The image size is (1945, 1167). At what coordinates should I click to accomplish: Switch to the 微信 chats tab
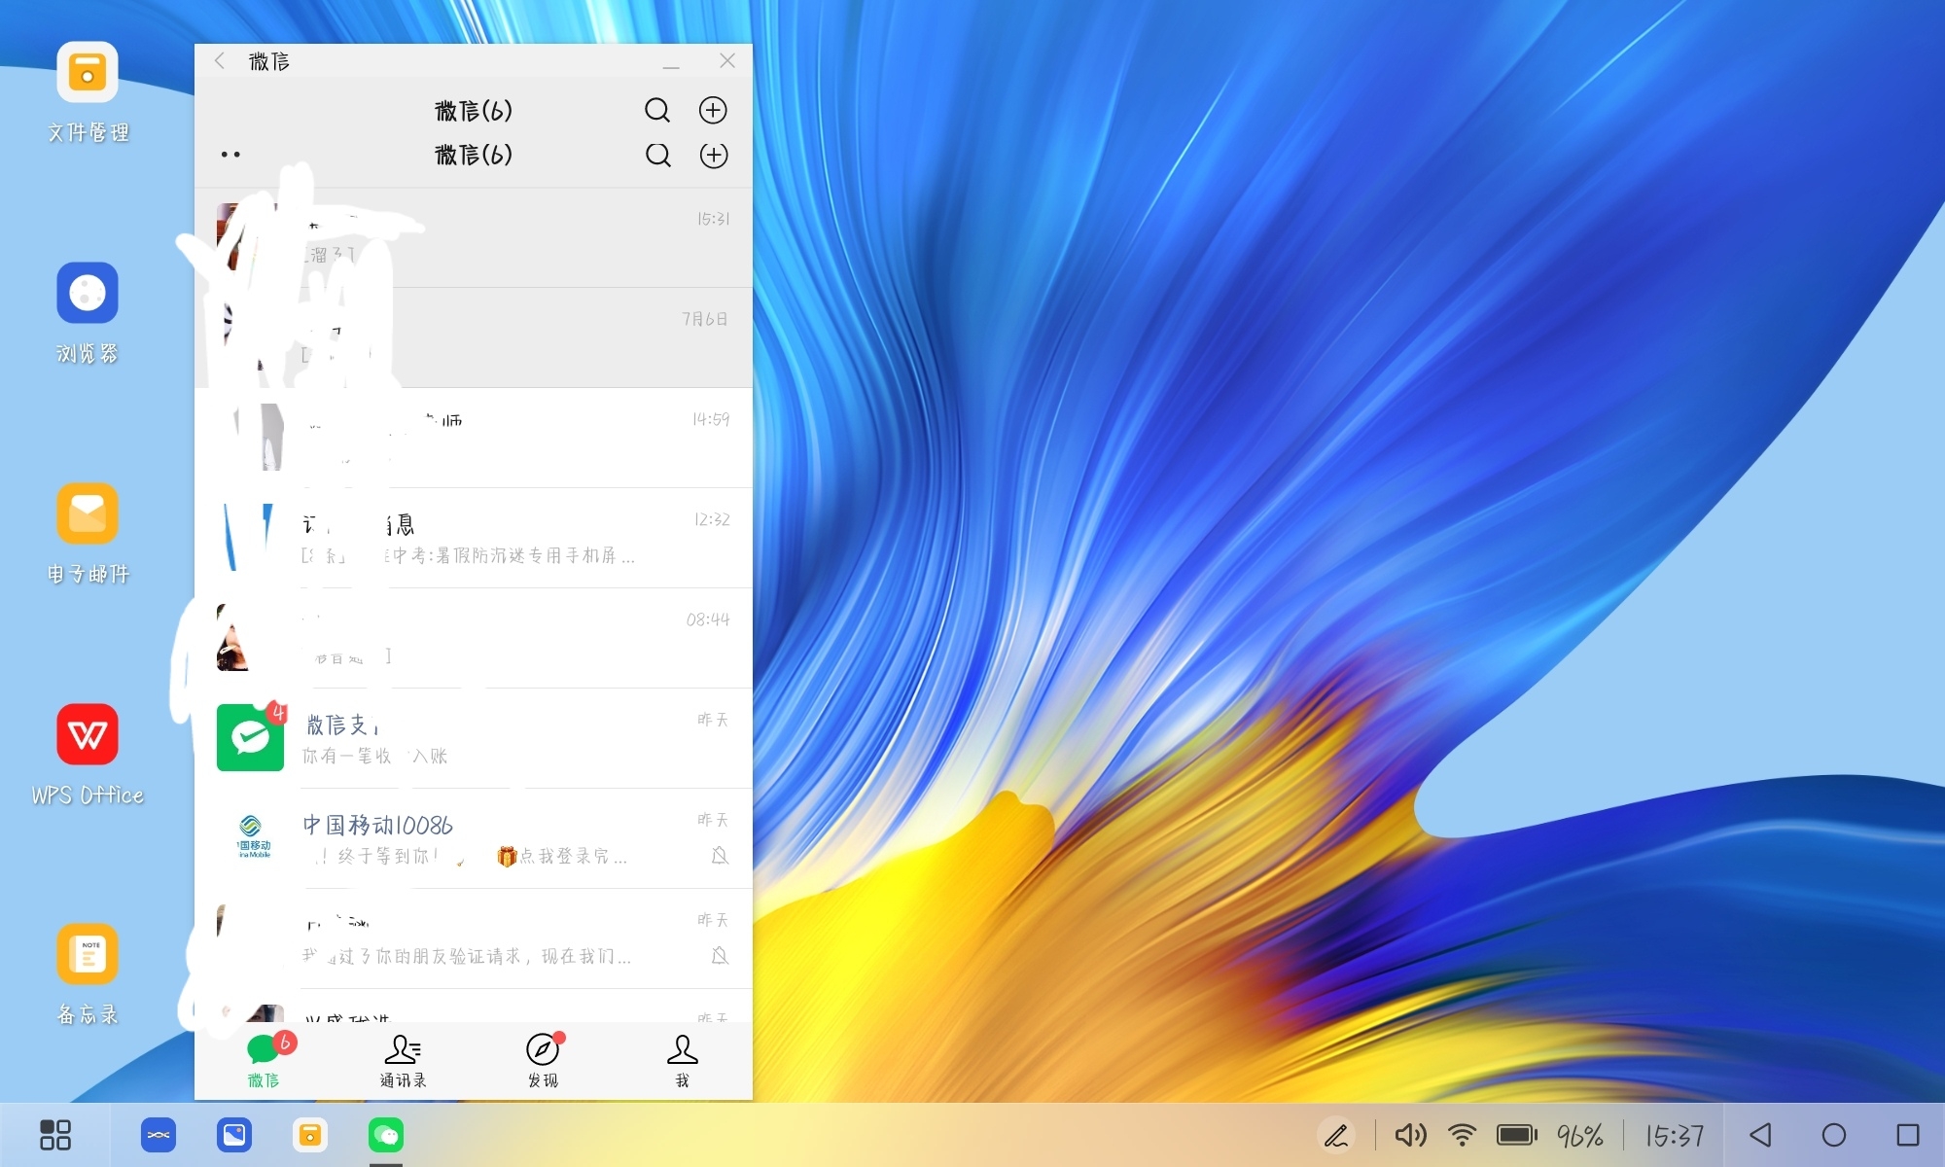264,1061
